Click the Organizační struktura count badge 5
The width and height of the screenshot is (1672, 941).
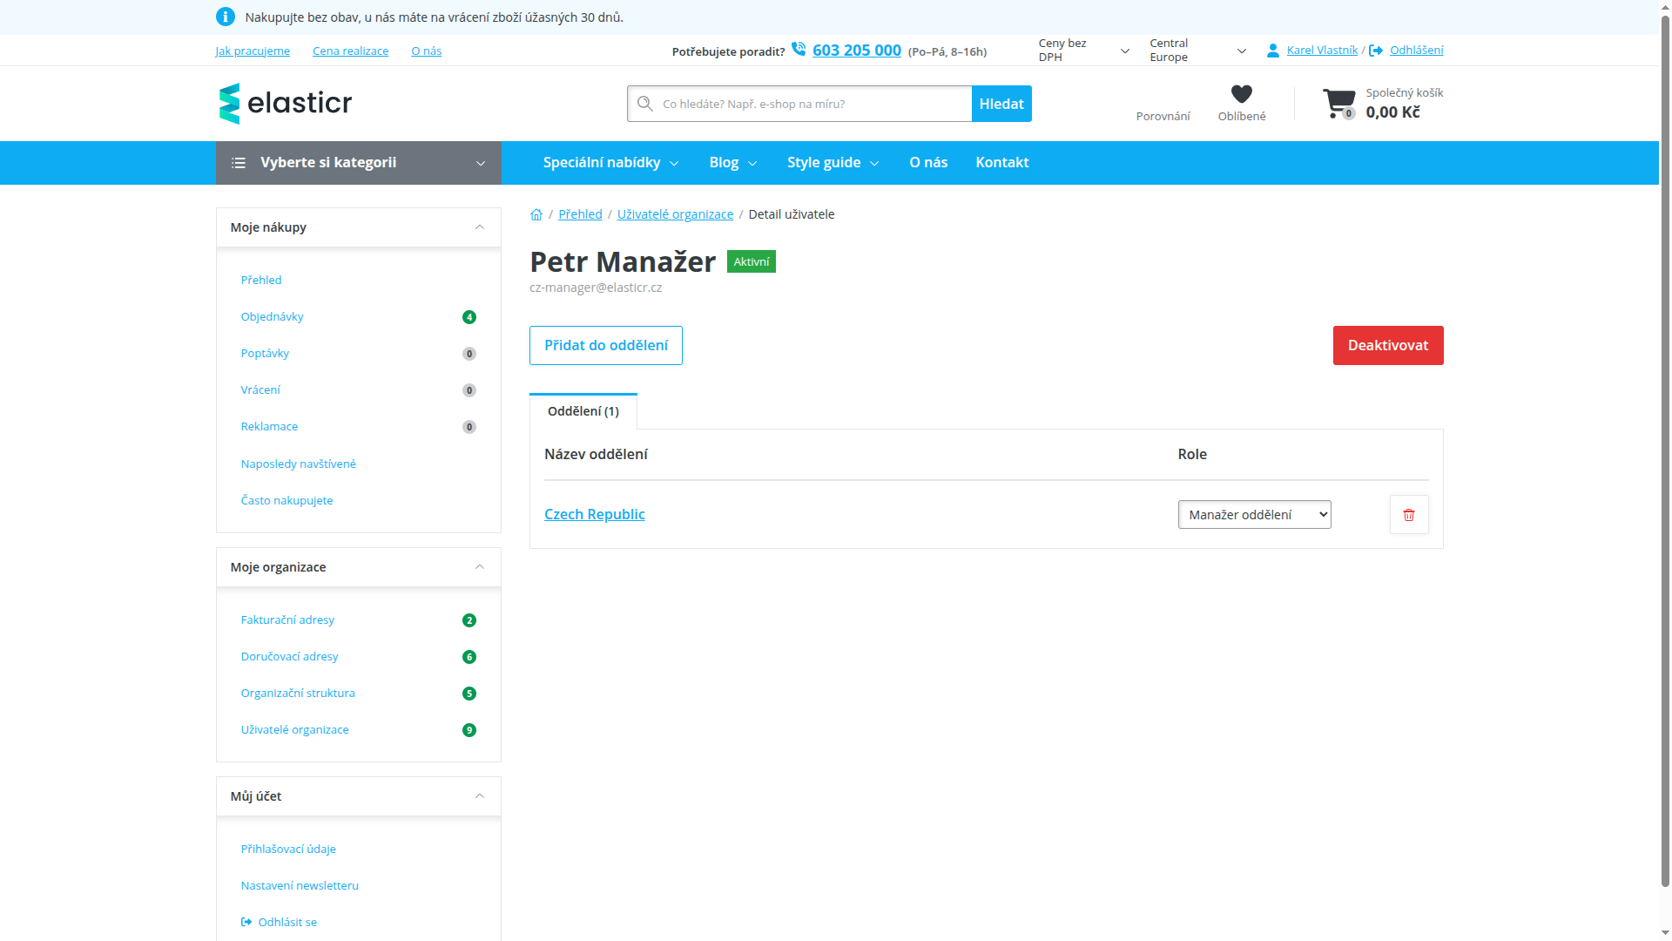469,694
